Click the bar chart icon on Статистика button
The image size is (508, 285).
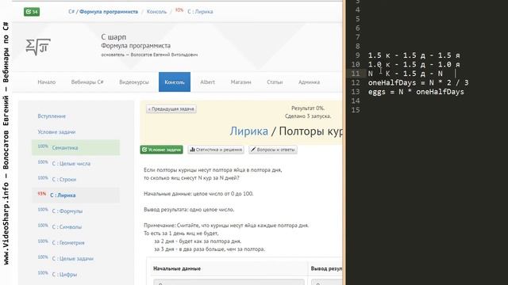click(192, 150)
